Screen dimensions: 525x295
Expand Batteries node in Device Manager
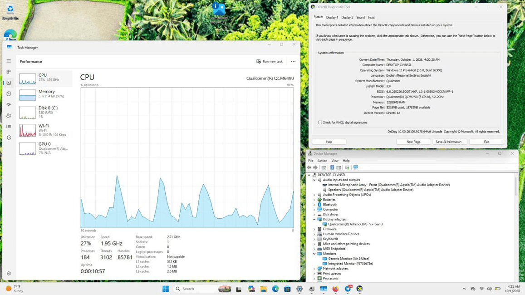pos(314,200)
